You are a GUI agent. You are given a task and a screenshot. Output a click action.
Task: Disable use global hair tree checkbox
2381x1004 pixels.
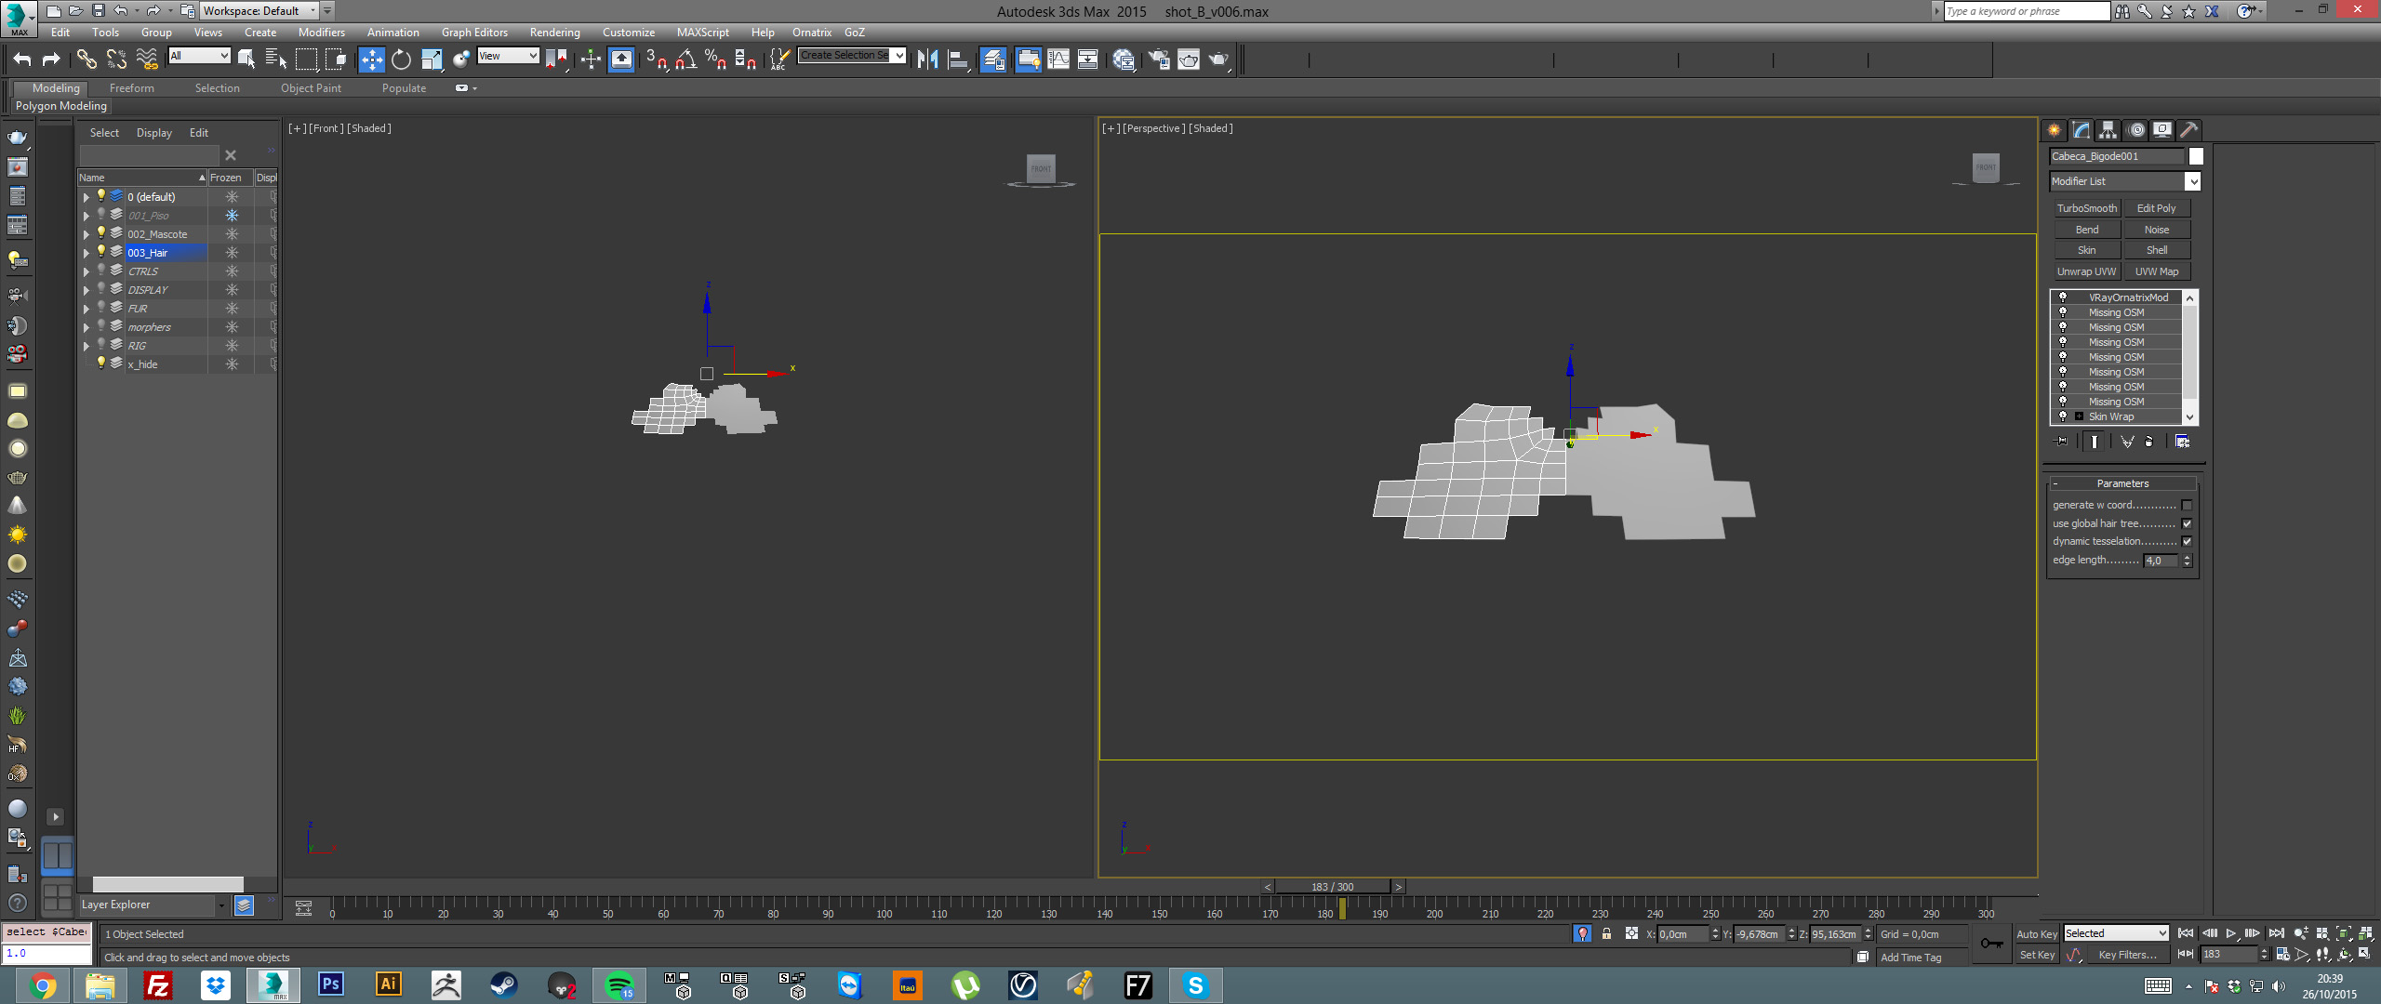[x=2187, y=523]
